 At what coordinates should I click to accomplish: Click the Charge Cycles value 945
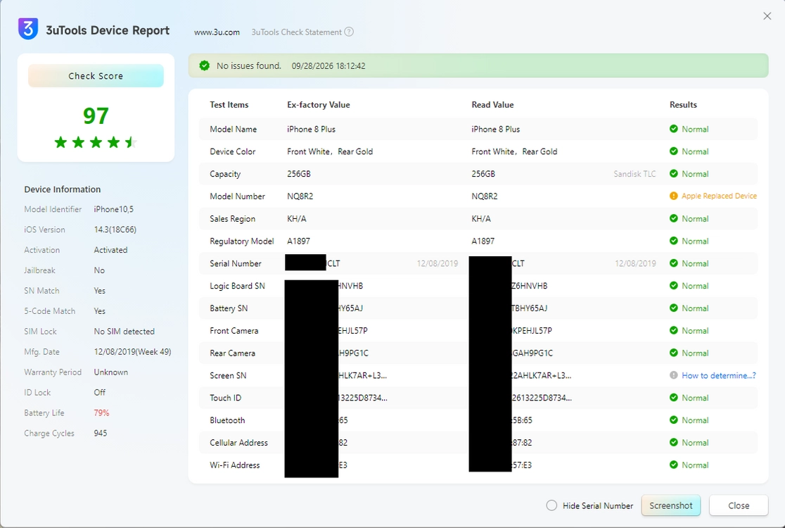(x=100, y=433)
